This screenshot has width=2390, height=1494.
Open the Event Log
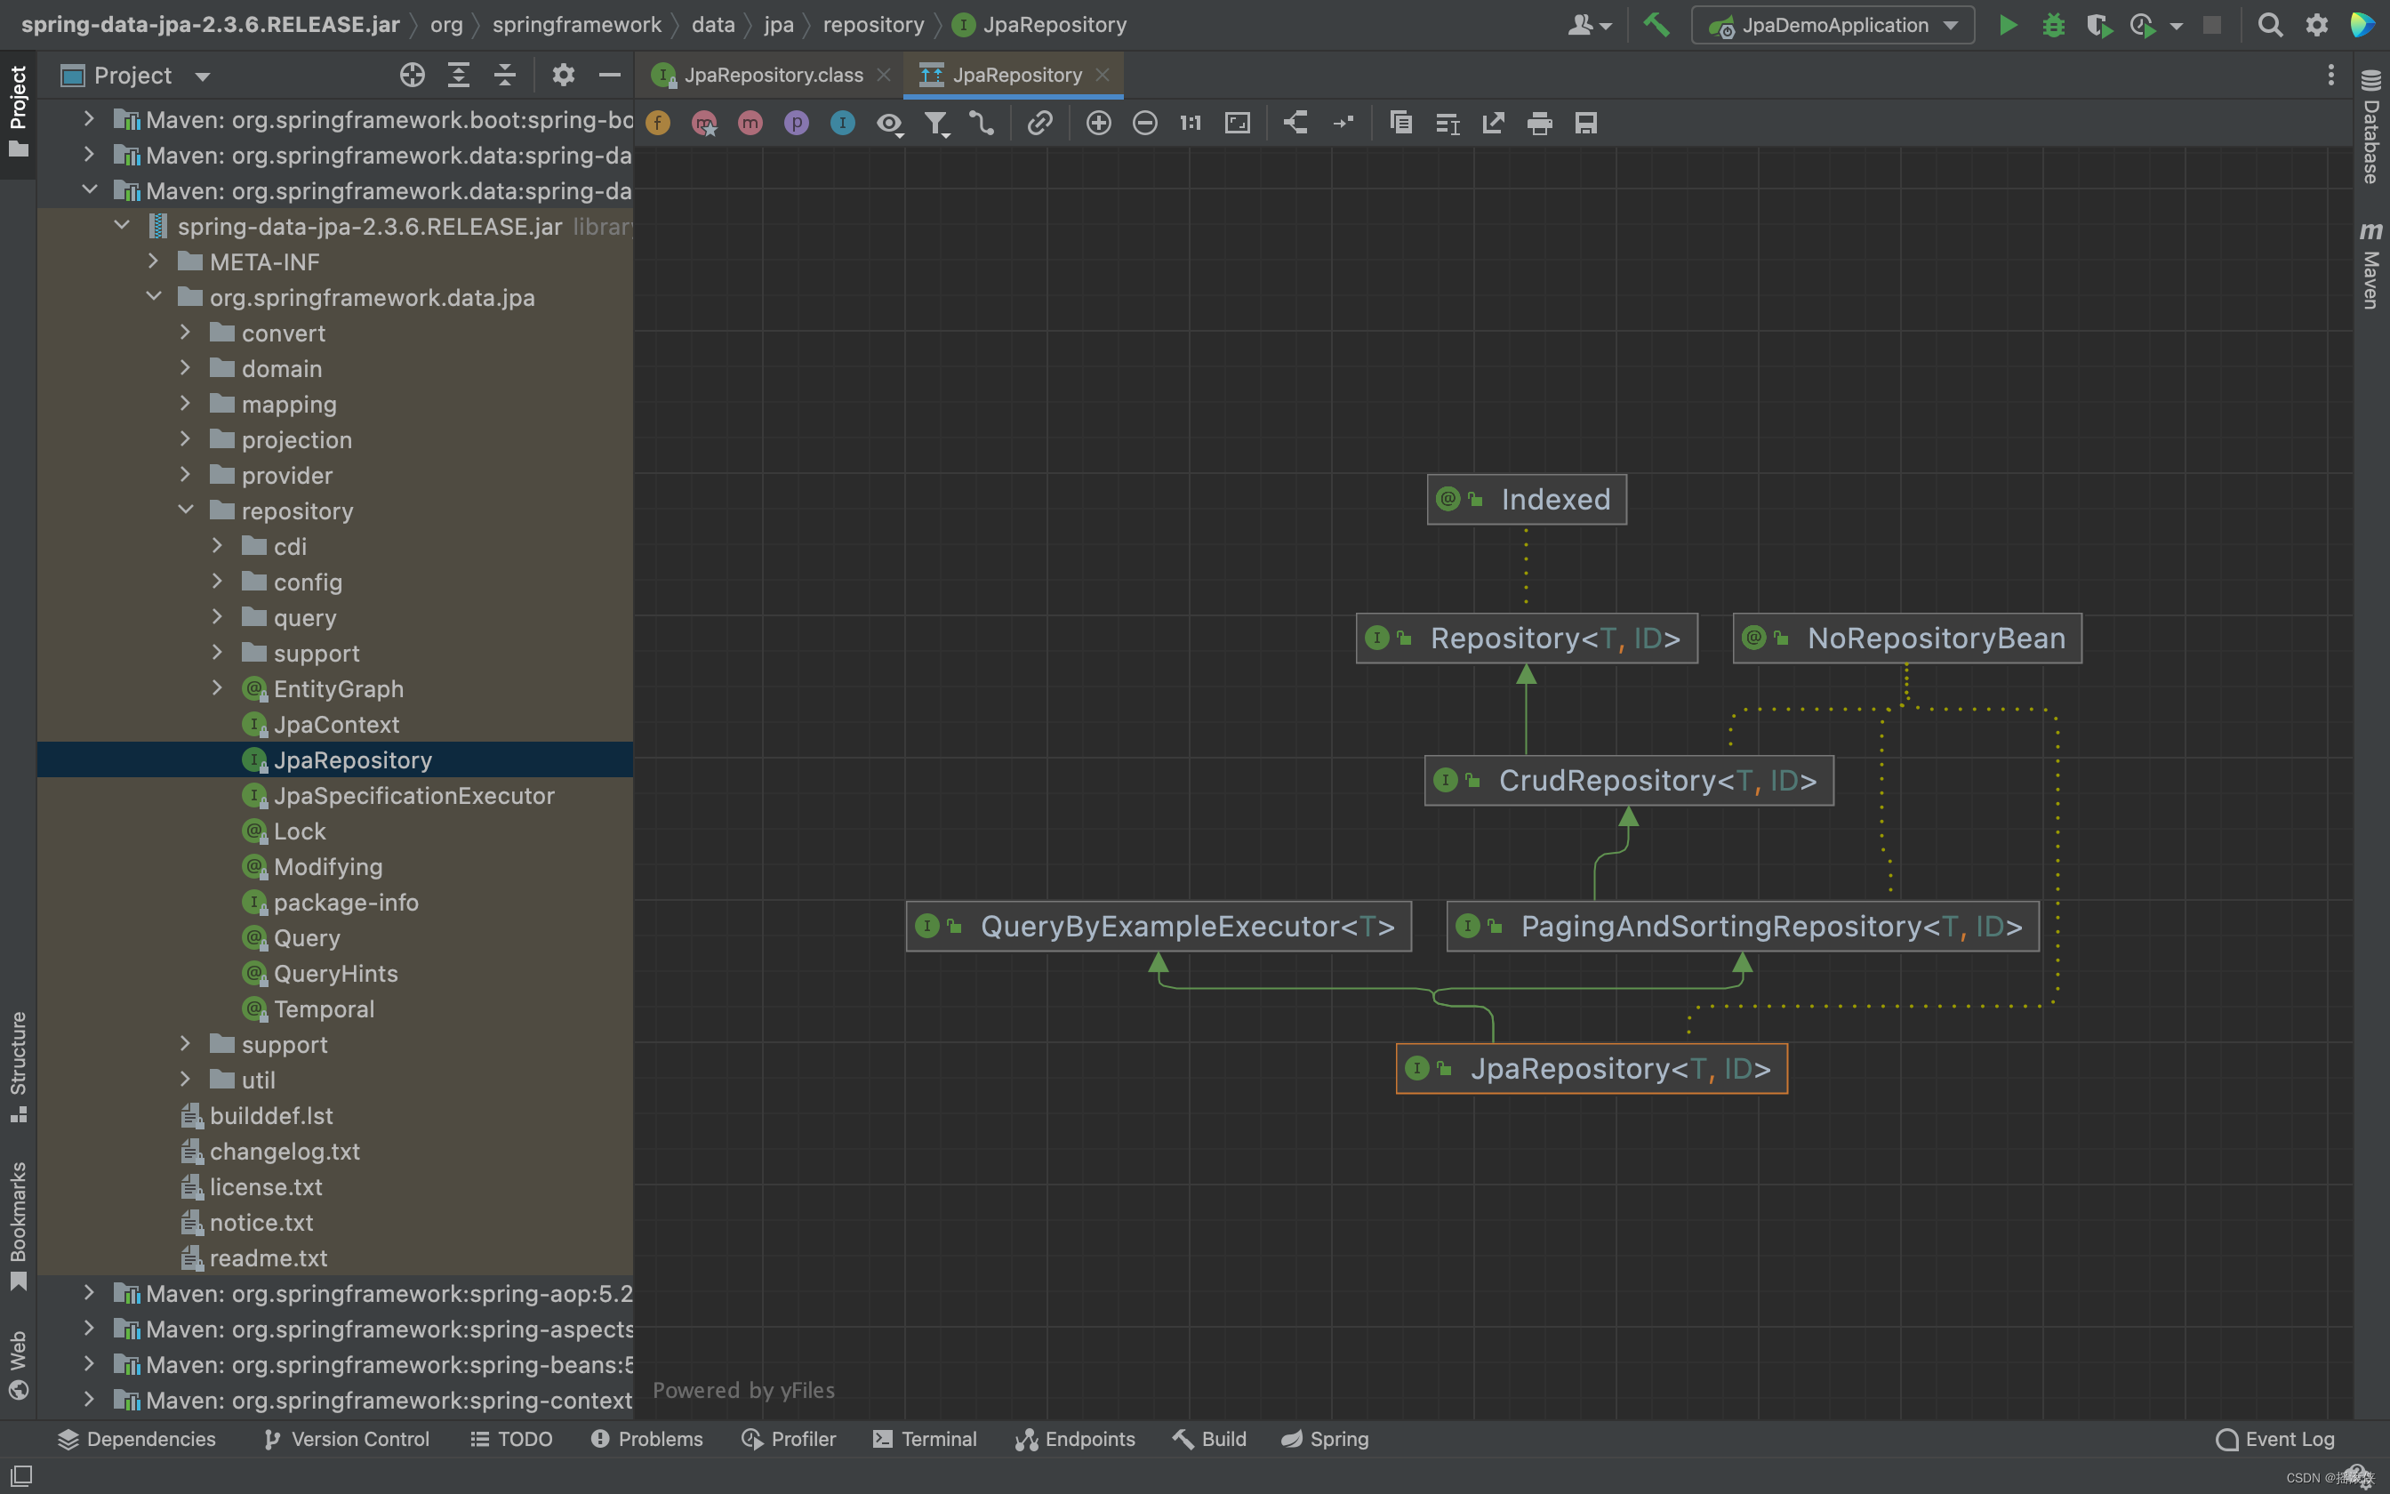2275,1439
